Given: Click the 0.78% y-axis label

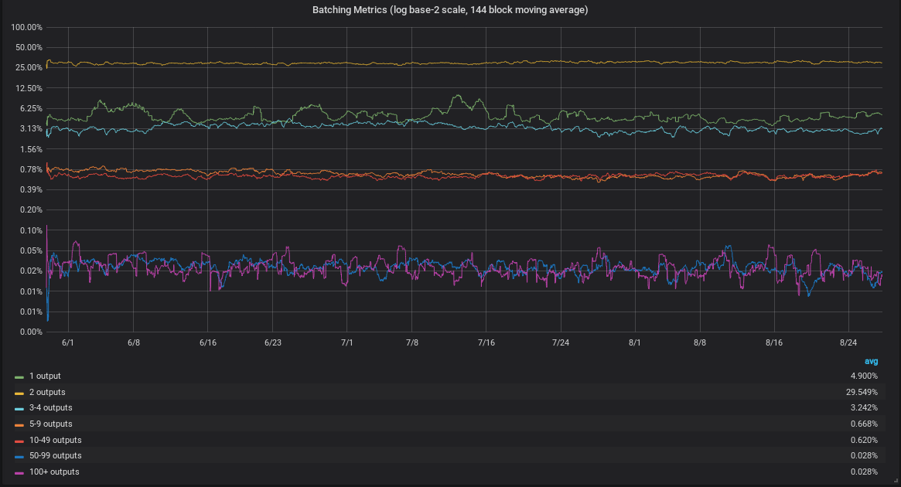Looking at the screenshot, I should [x=31, y=169].
